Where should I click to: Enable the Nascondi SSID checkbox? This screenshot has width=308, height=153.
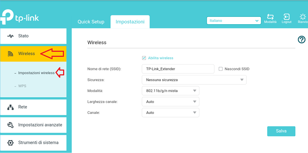point(221,69)
